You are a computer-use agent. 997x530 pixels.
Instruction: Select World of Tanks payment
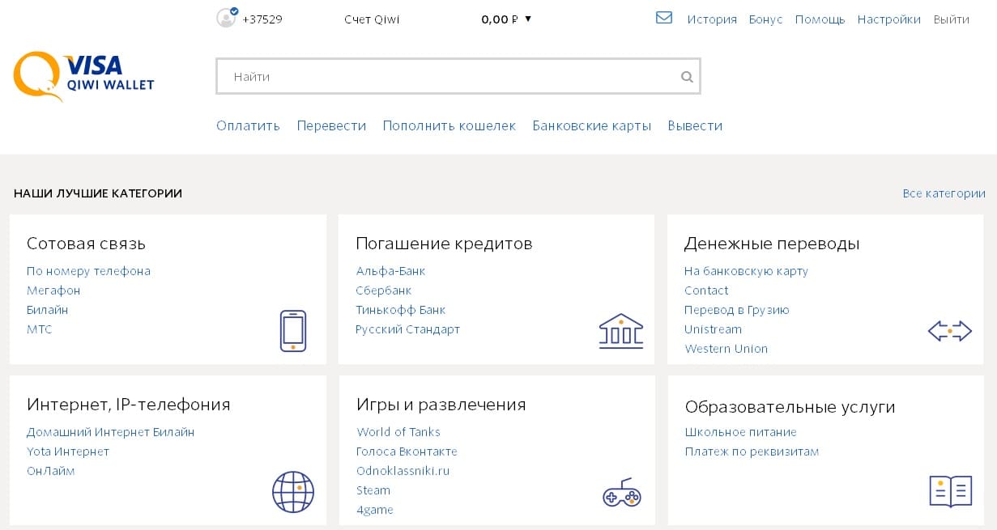point(398,432)
